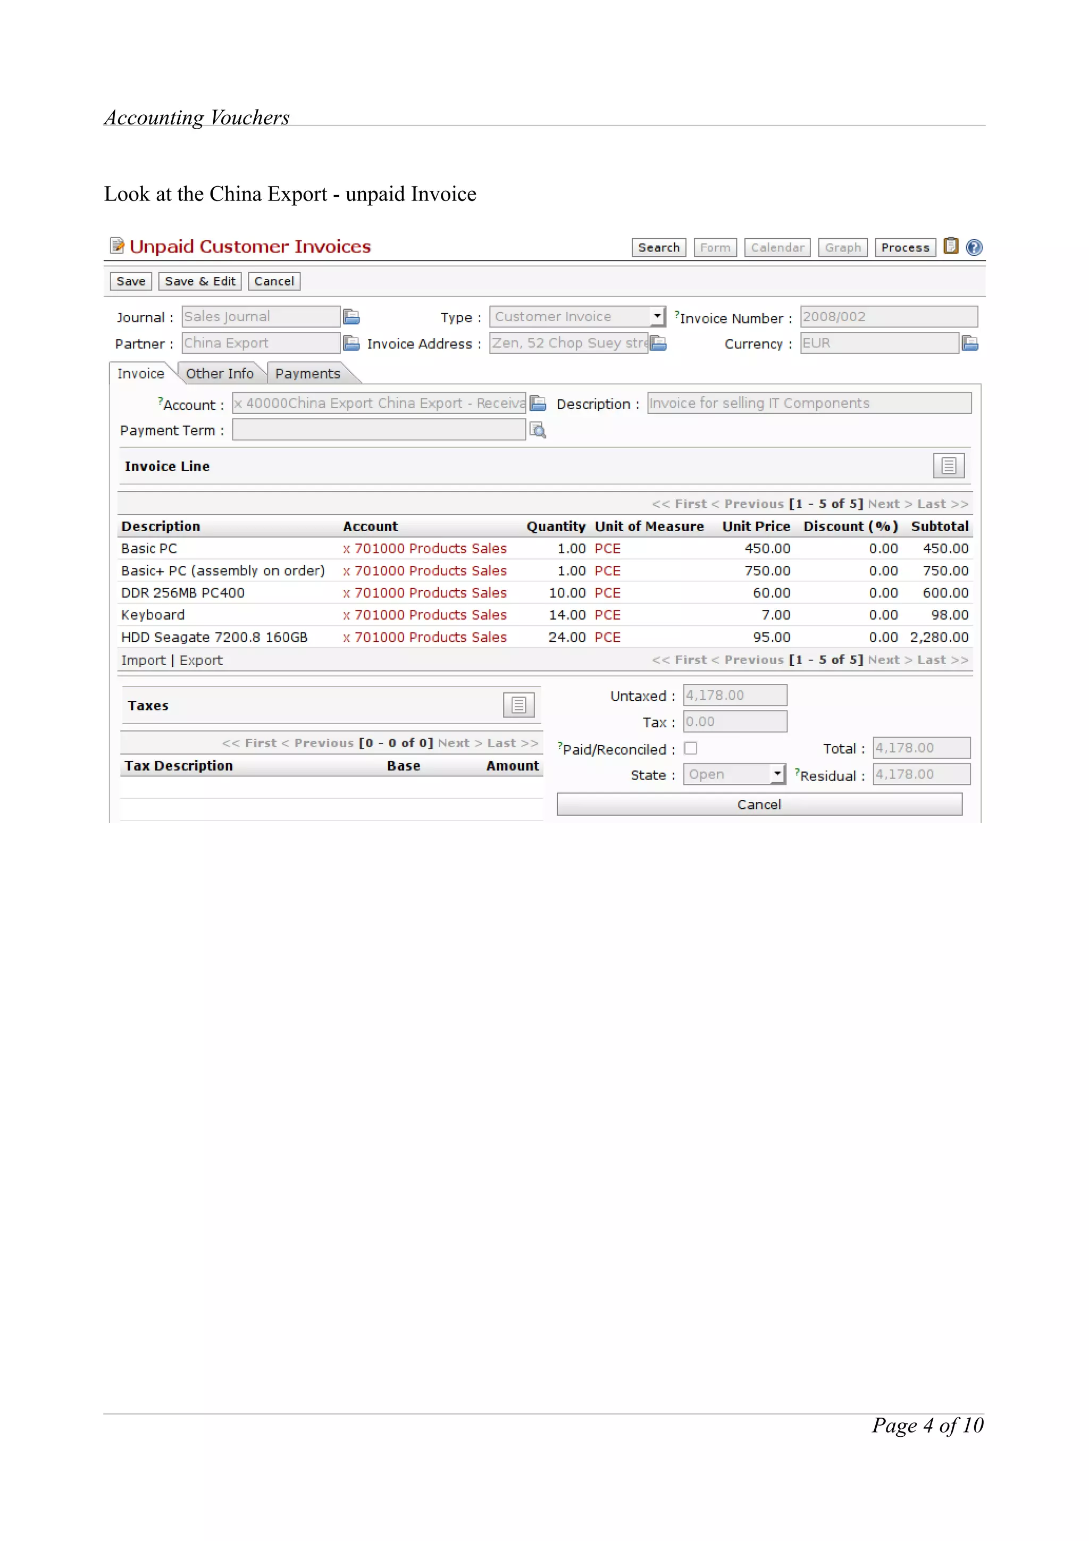The width and height of the screenshot is (1089, 1541).
Task: Sort invoice lines by Quantity header
Action: tap(556, 526)
